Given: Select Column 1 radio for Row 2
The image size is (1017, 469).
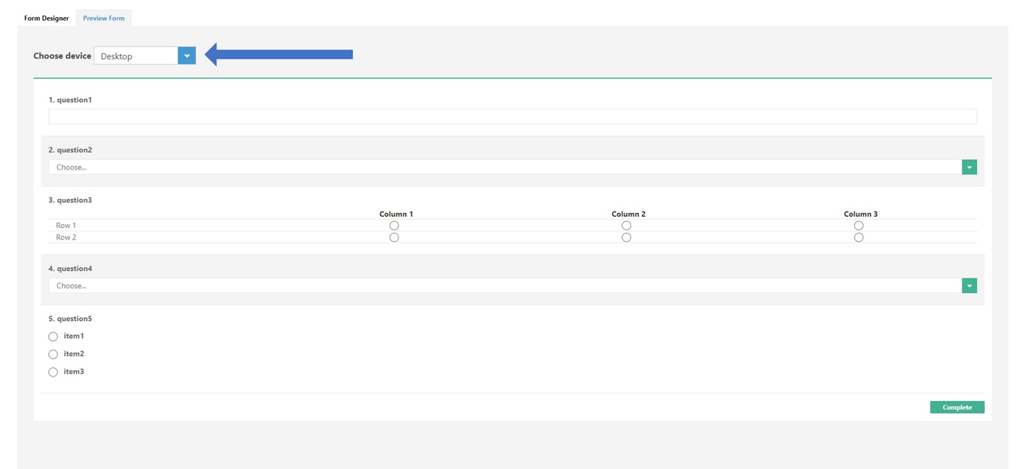Looking at the screenshot, I should click(394, 237).
